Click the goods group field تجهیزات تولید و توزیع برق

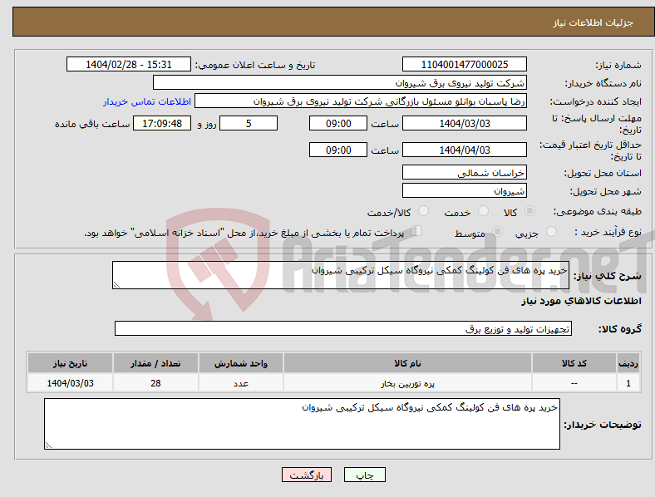point(343,328)
